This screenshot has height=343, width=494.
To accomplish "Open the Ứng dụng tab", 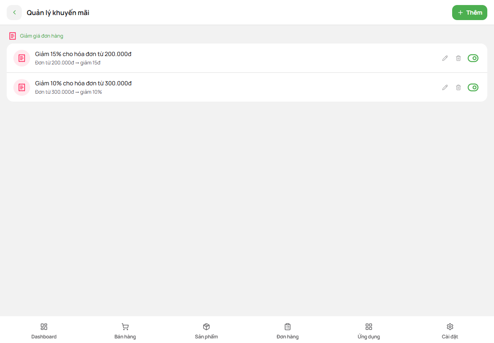I will pos(368,331).
